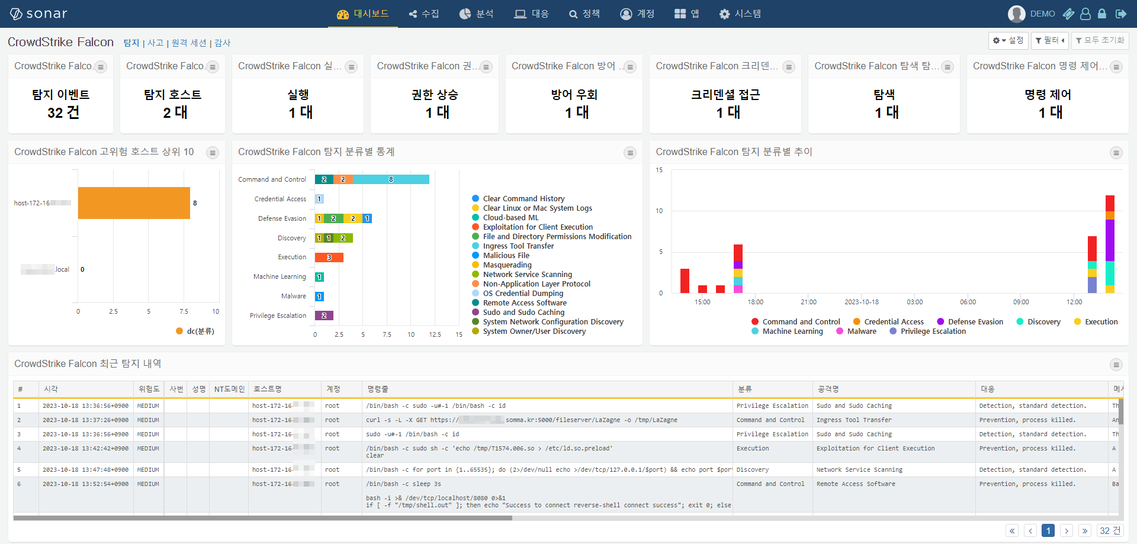Click the orange host-172-16 bar
Viewport: 1137px width, 544px height.
coord(134,203)
